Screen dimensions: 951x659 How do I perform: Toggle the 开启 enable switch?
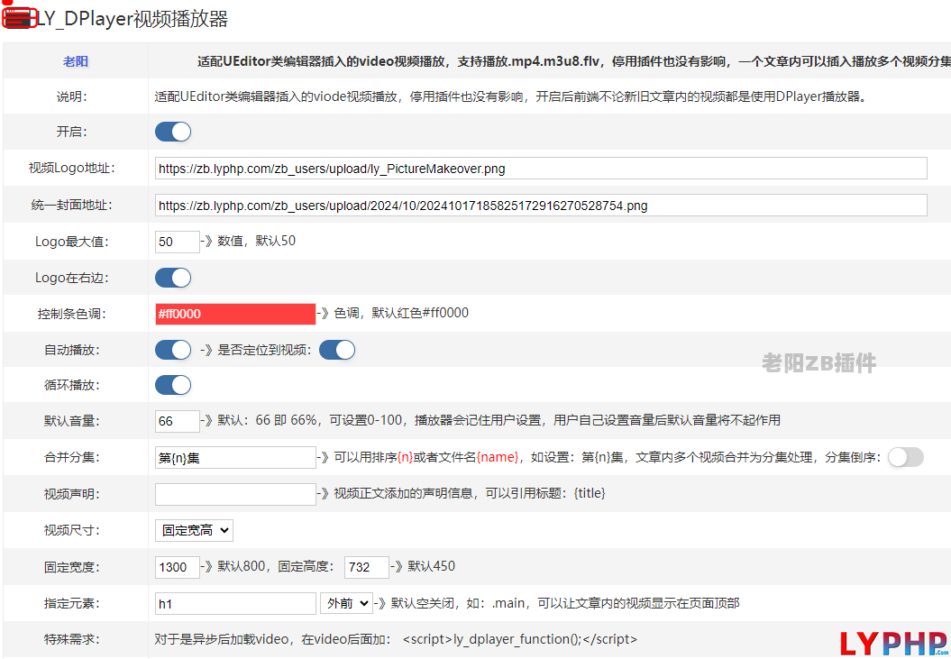173,133
